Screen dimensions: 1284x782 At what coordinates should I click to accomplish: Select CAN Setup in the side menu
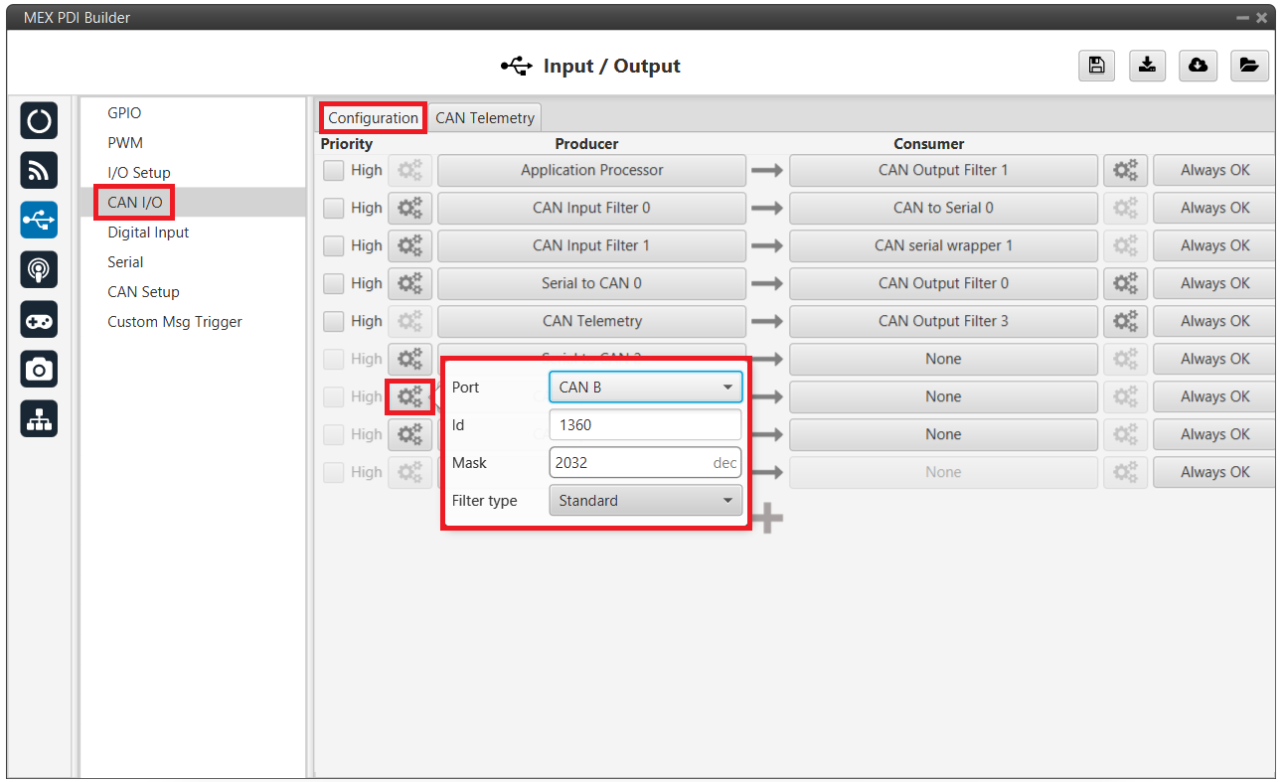click(143, 292)
